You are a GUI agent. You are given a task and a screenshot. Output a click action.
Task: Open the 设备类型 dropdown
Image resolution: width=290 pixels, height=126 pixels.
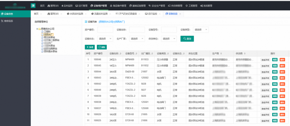201,30
